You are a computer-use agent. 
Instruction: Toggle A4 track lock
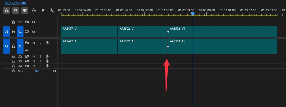pyautogui.click(x=13, y=66)
